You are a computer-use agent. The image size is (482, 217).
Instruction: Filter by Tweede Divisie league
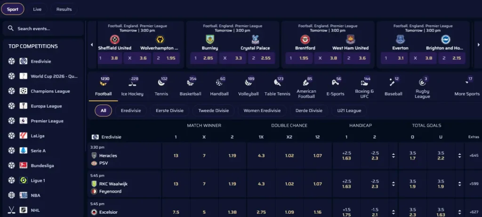tap(214, 111)
